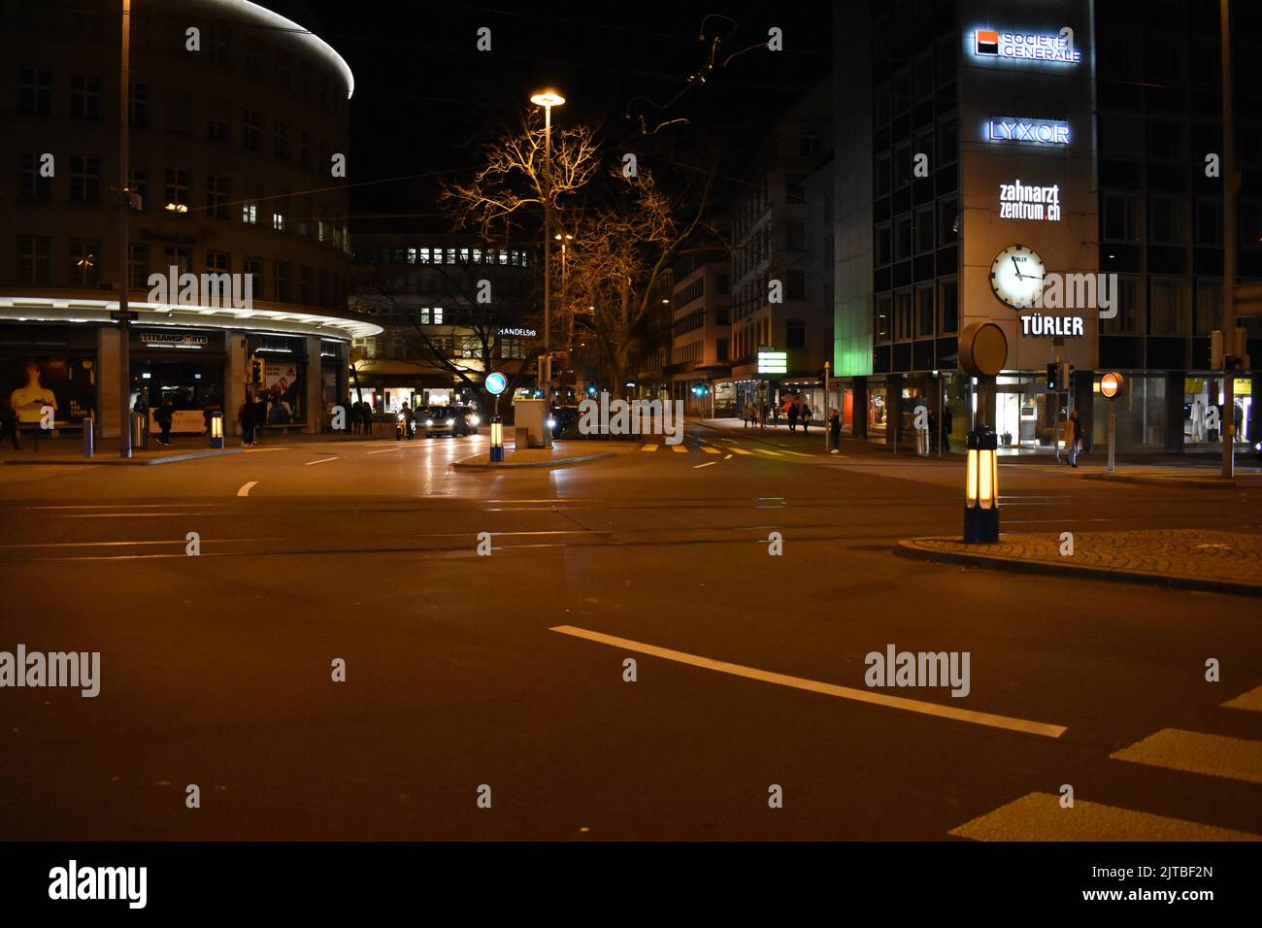1262x928 pixels.
Task: Click the lit bollard on cobblestone island
Action: click(x=980, y=484)
